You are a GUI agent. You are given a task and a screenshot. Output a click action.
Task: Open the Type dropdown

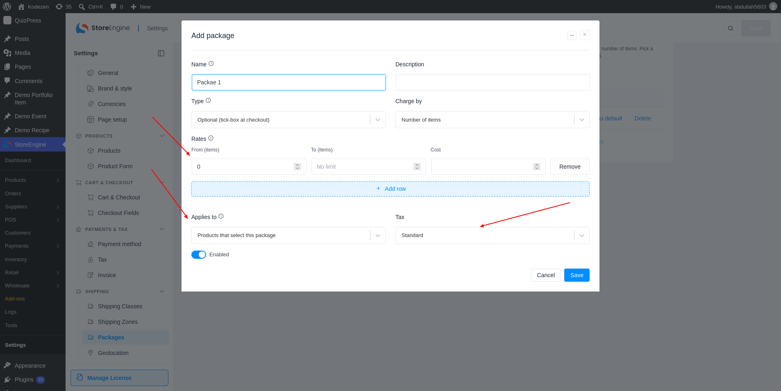[x=288, y=120]
